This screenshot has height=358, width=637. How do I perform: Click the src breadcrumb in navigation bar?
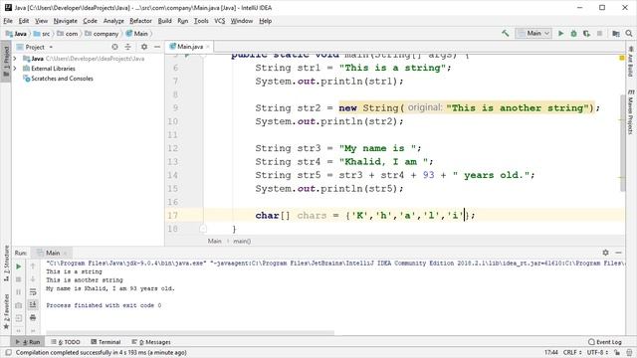click(42, 34)
